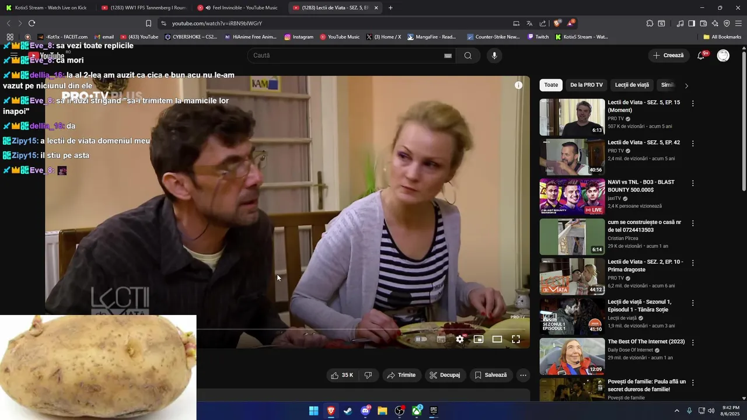Open Leo AI sparkle icon
The height and width of the screenshot is (420, 747).
pyautogui.click(x=715, y=23)
